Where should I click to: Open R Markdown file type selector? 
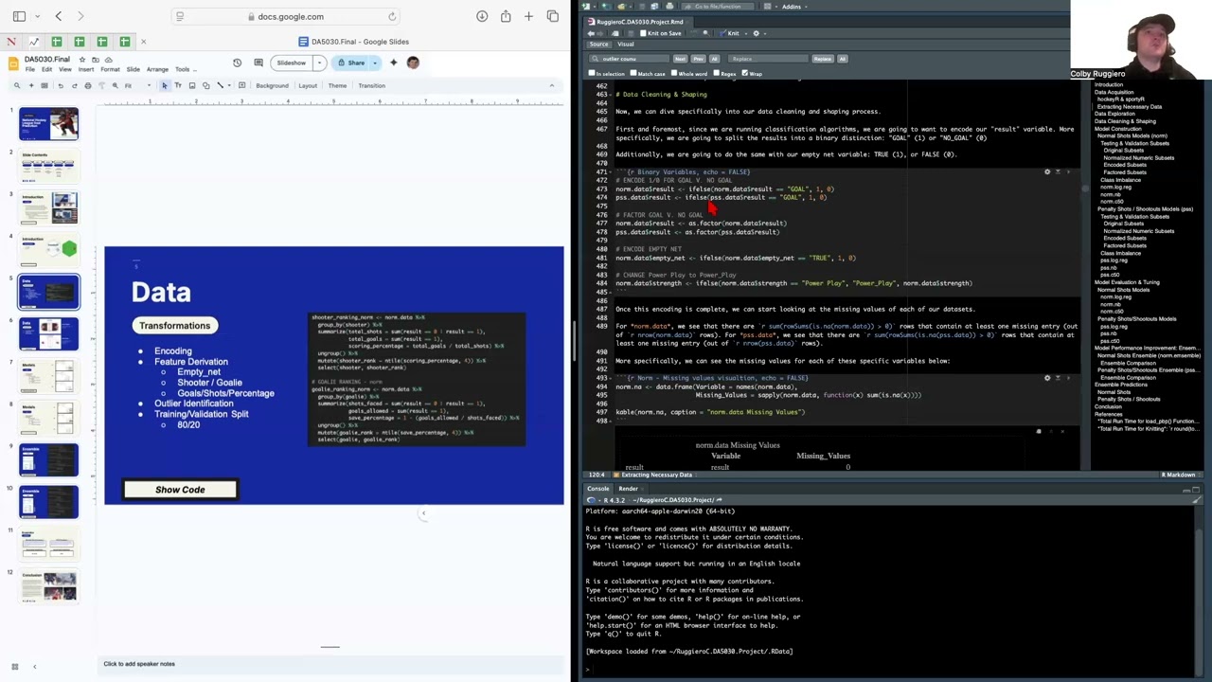point(1182,475)
